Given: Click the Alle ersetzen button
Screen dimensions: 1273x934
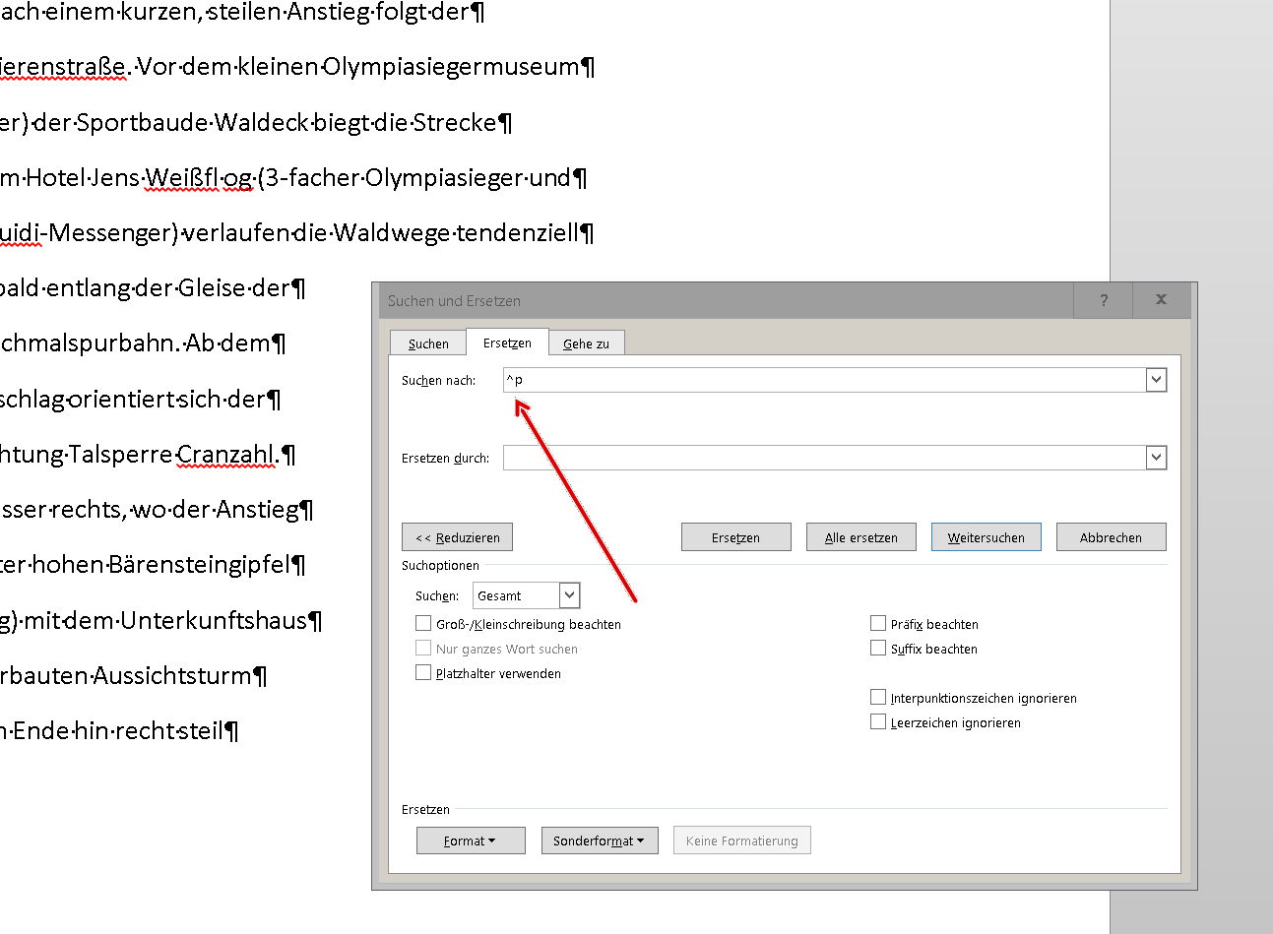Looking at the screenshot, I should pos(861,537).
